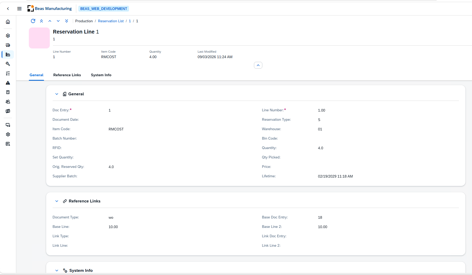Click the Beas Manufacturing logo
The width and height of the screenshot is (472, 275).
point(50,9)
